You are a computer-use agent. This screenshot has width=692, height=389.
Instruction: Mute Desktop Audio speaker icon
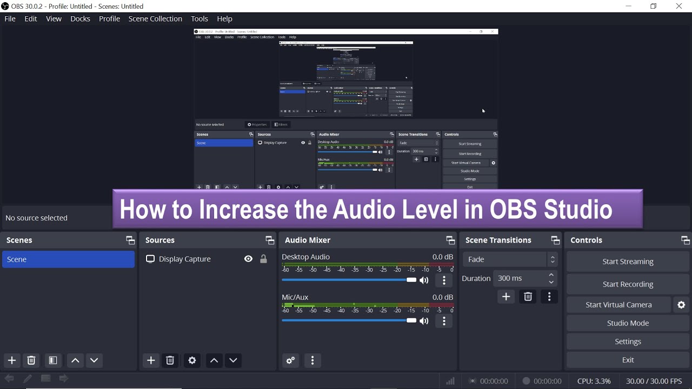[424, 280]
